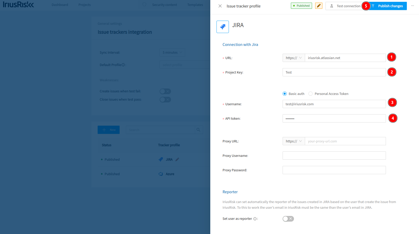Click the New tracker button
Image resolution: width=419 pixels, height=234 pixels.
coord(108,130)
